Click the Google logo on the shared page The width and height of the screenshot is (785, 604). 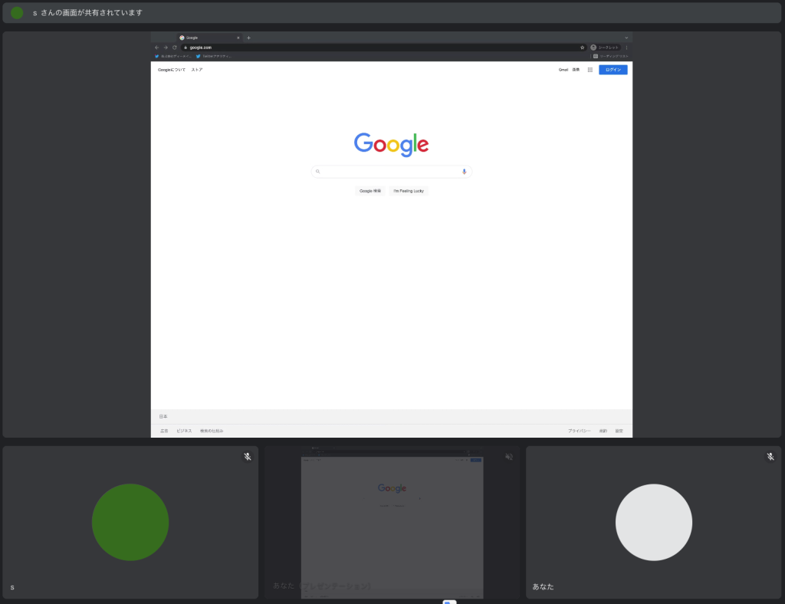click(x=392, y=145)
